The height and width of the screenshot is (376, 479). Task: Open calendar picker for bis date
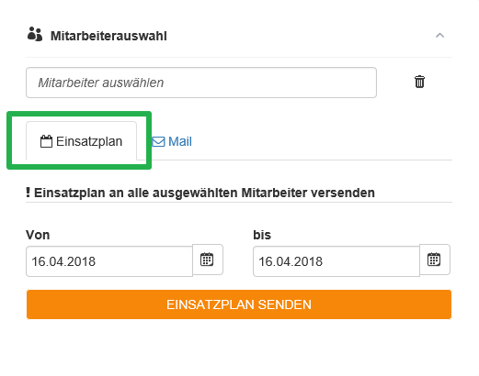(x=435, y=260)
